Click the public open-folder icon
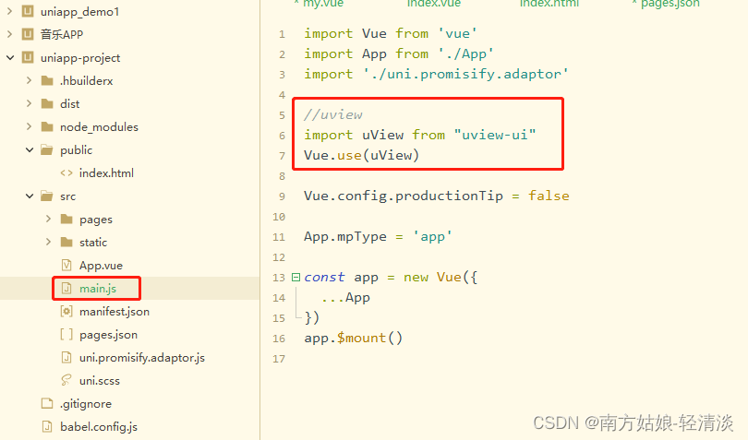The height and width of the screenshot is (440, 748). click(x=47, y=149)
